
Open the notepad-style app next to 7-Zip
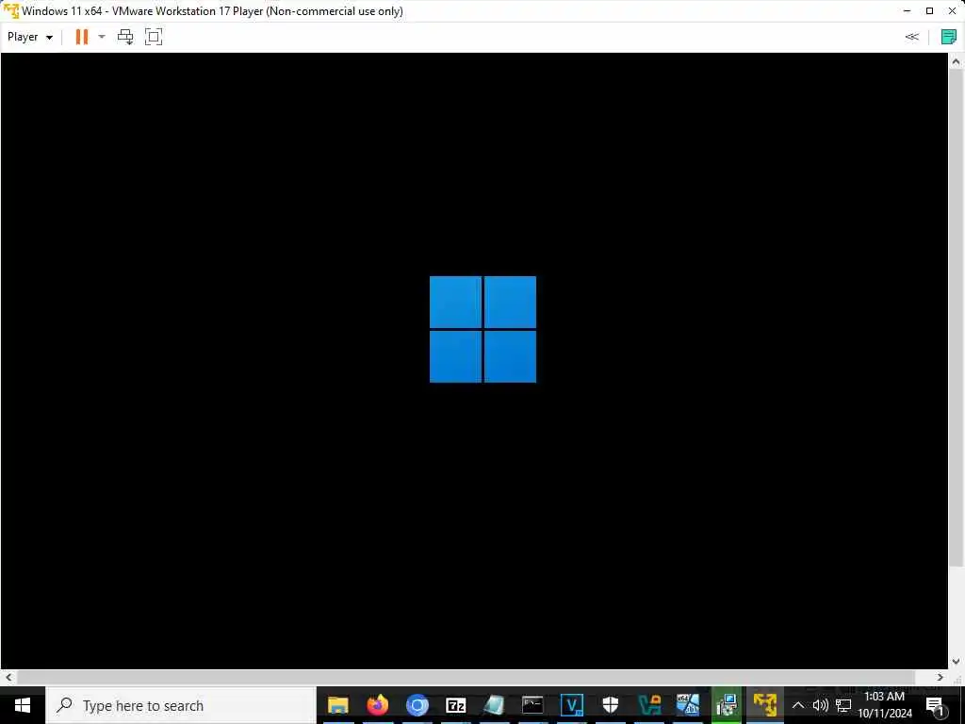494,705
